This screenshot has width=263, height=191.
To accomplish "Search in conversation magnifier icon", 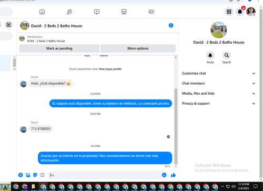I will pos(227,55).
